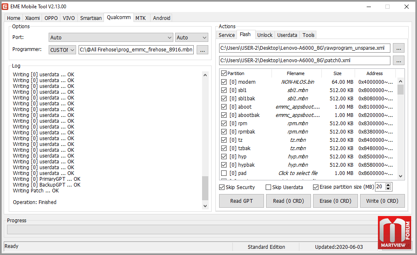Uncheck the tz partition checkbox

pos(224,140)
